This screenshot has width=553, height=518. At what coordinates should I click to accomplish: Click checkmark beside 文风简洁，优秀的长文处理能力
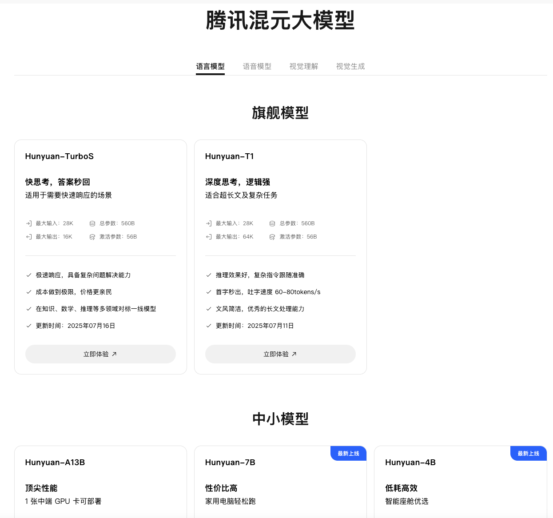coord(209,309)
